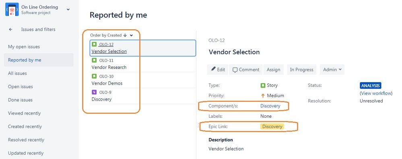Go back using the left arrow icon
This screenshot has height=159, width=402.
click(x=11, y=29)
